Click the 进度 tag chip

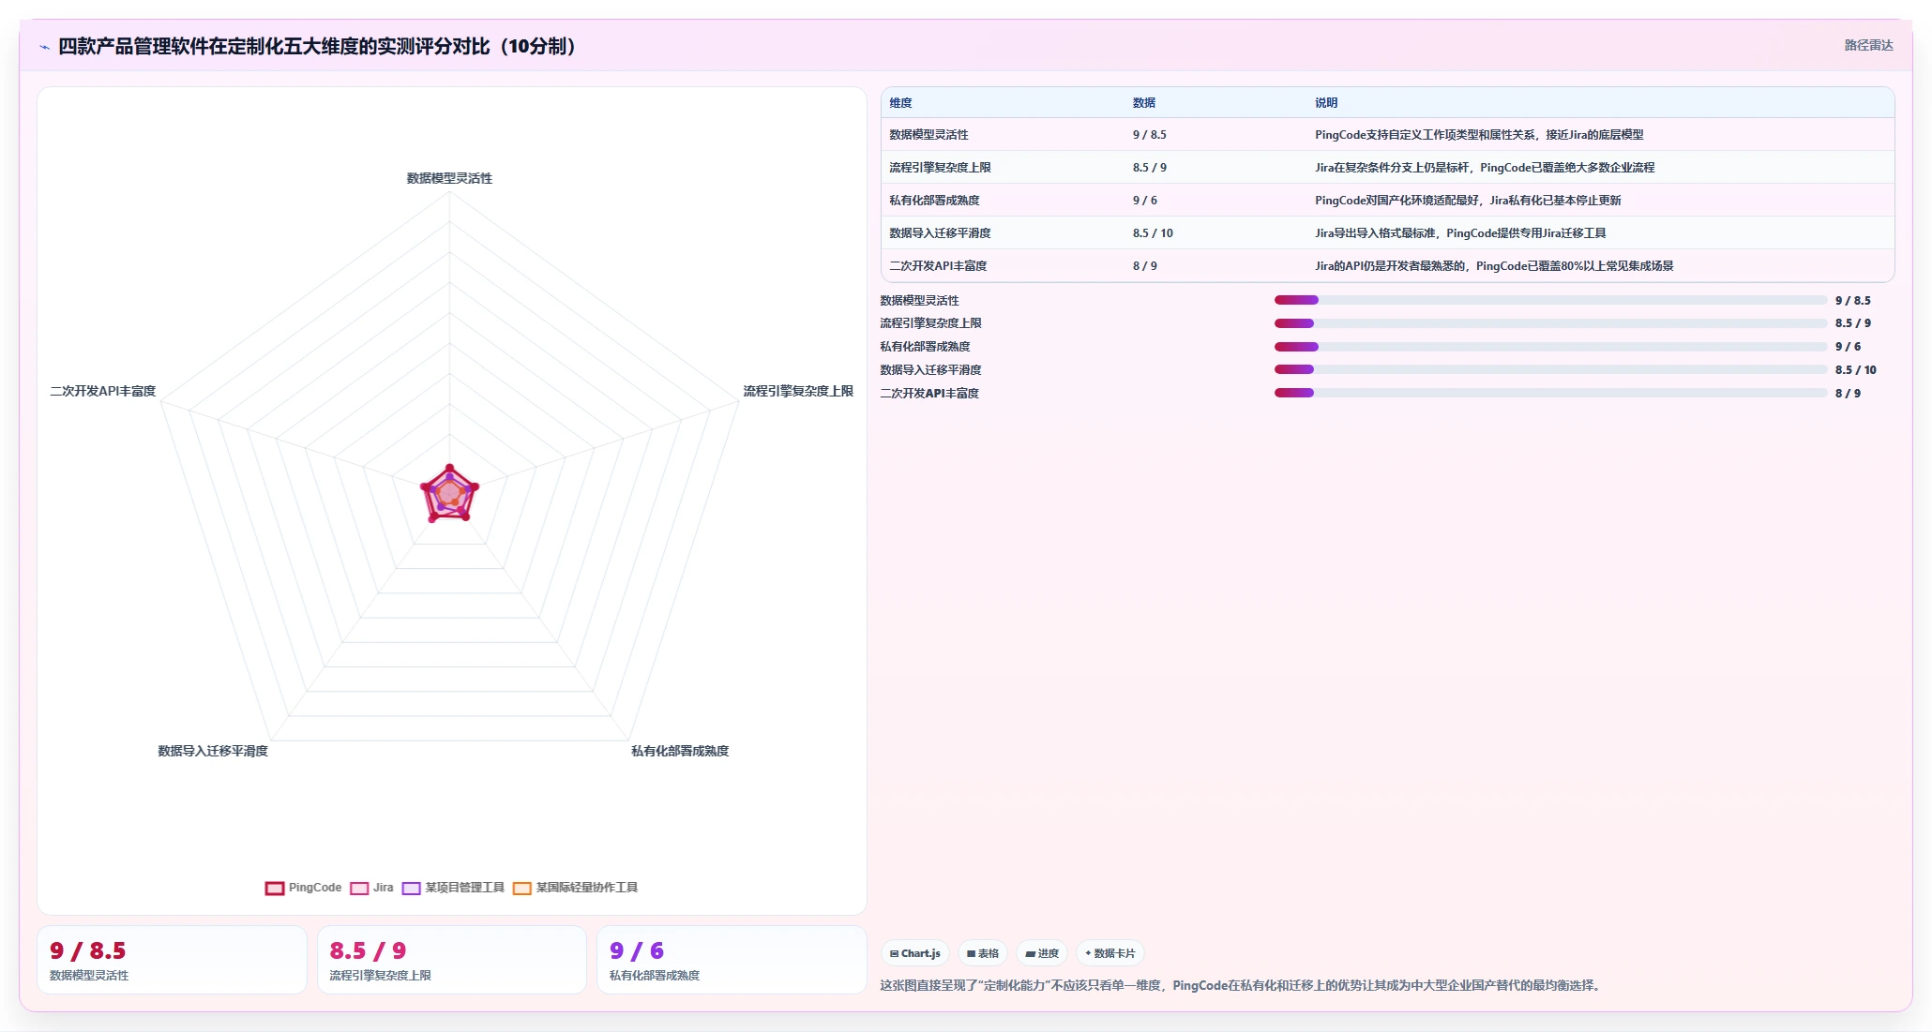pyautogui.click(x=1042, y=953)
